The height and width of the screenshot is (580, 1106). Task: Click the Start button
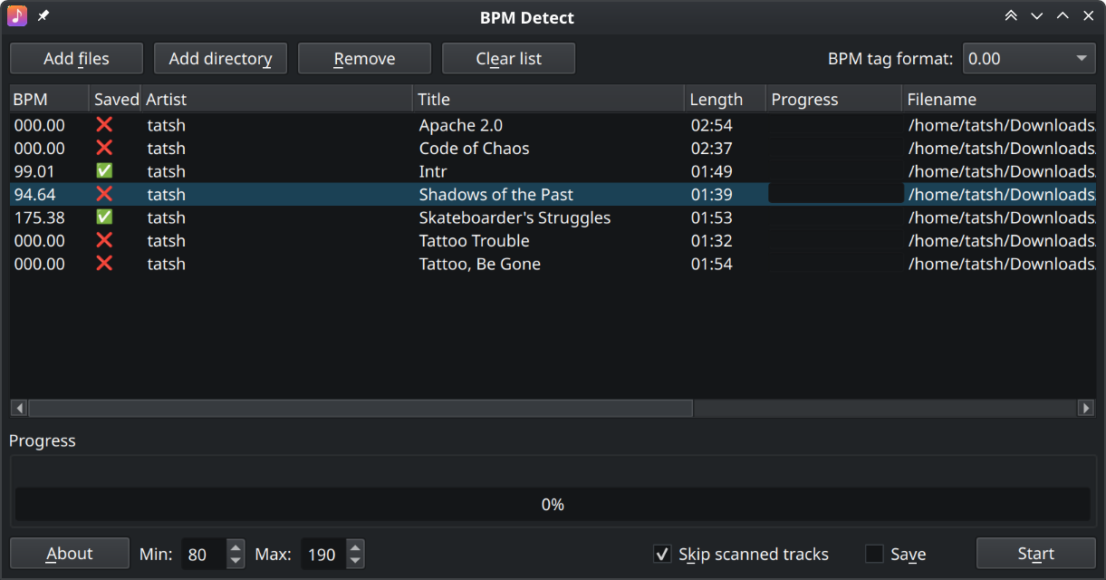point(1035,554)
